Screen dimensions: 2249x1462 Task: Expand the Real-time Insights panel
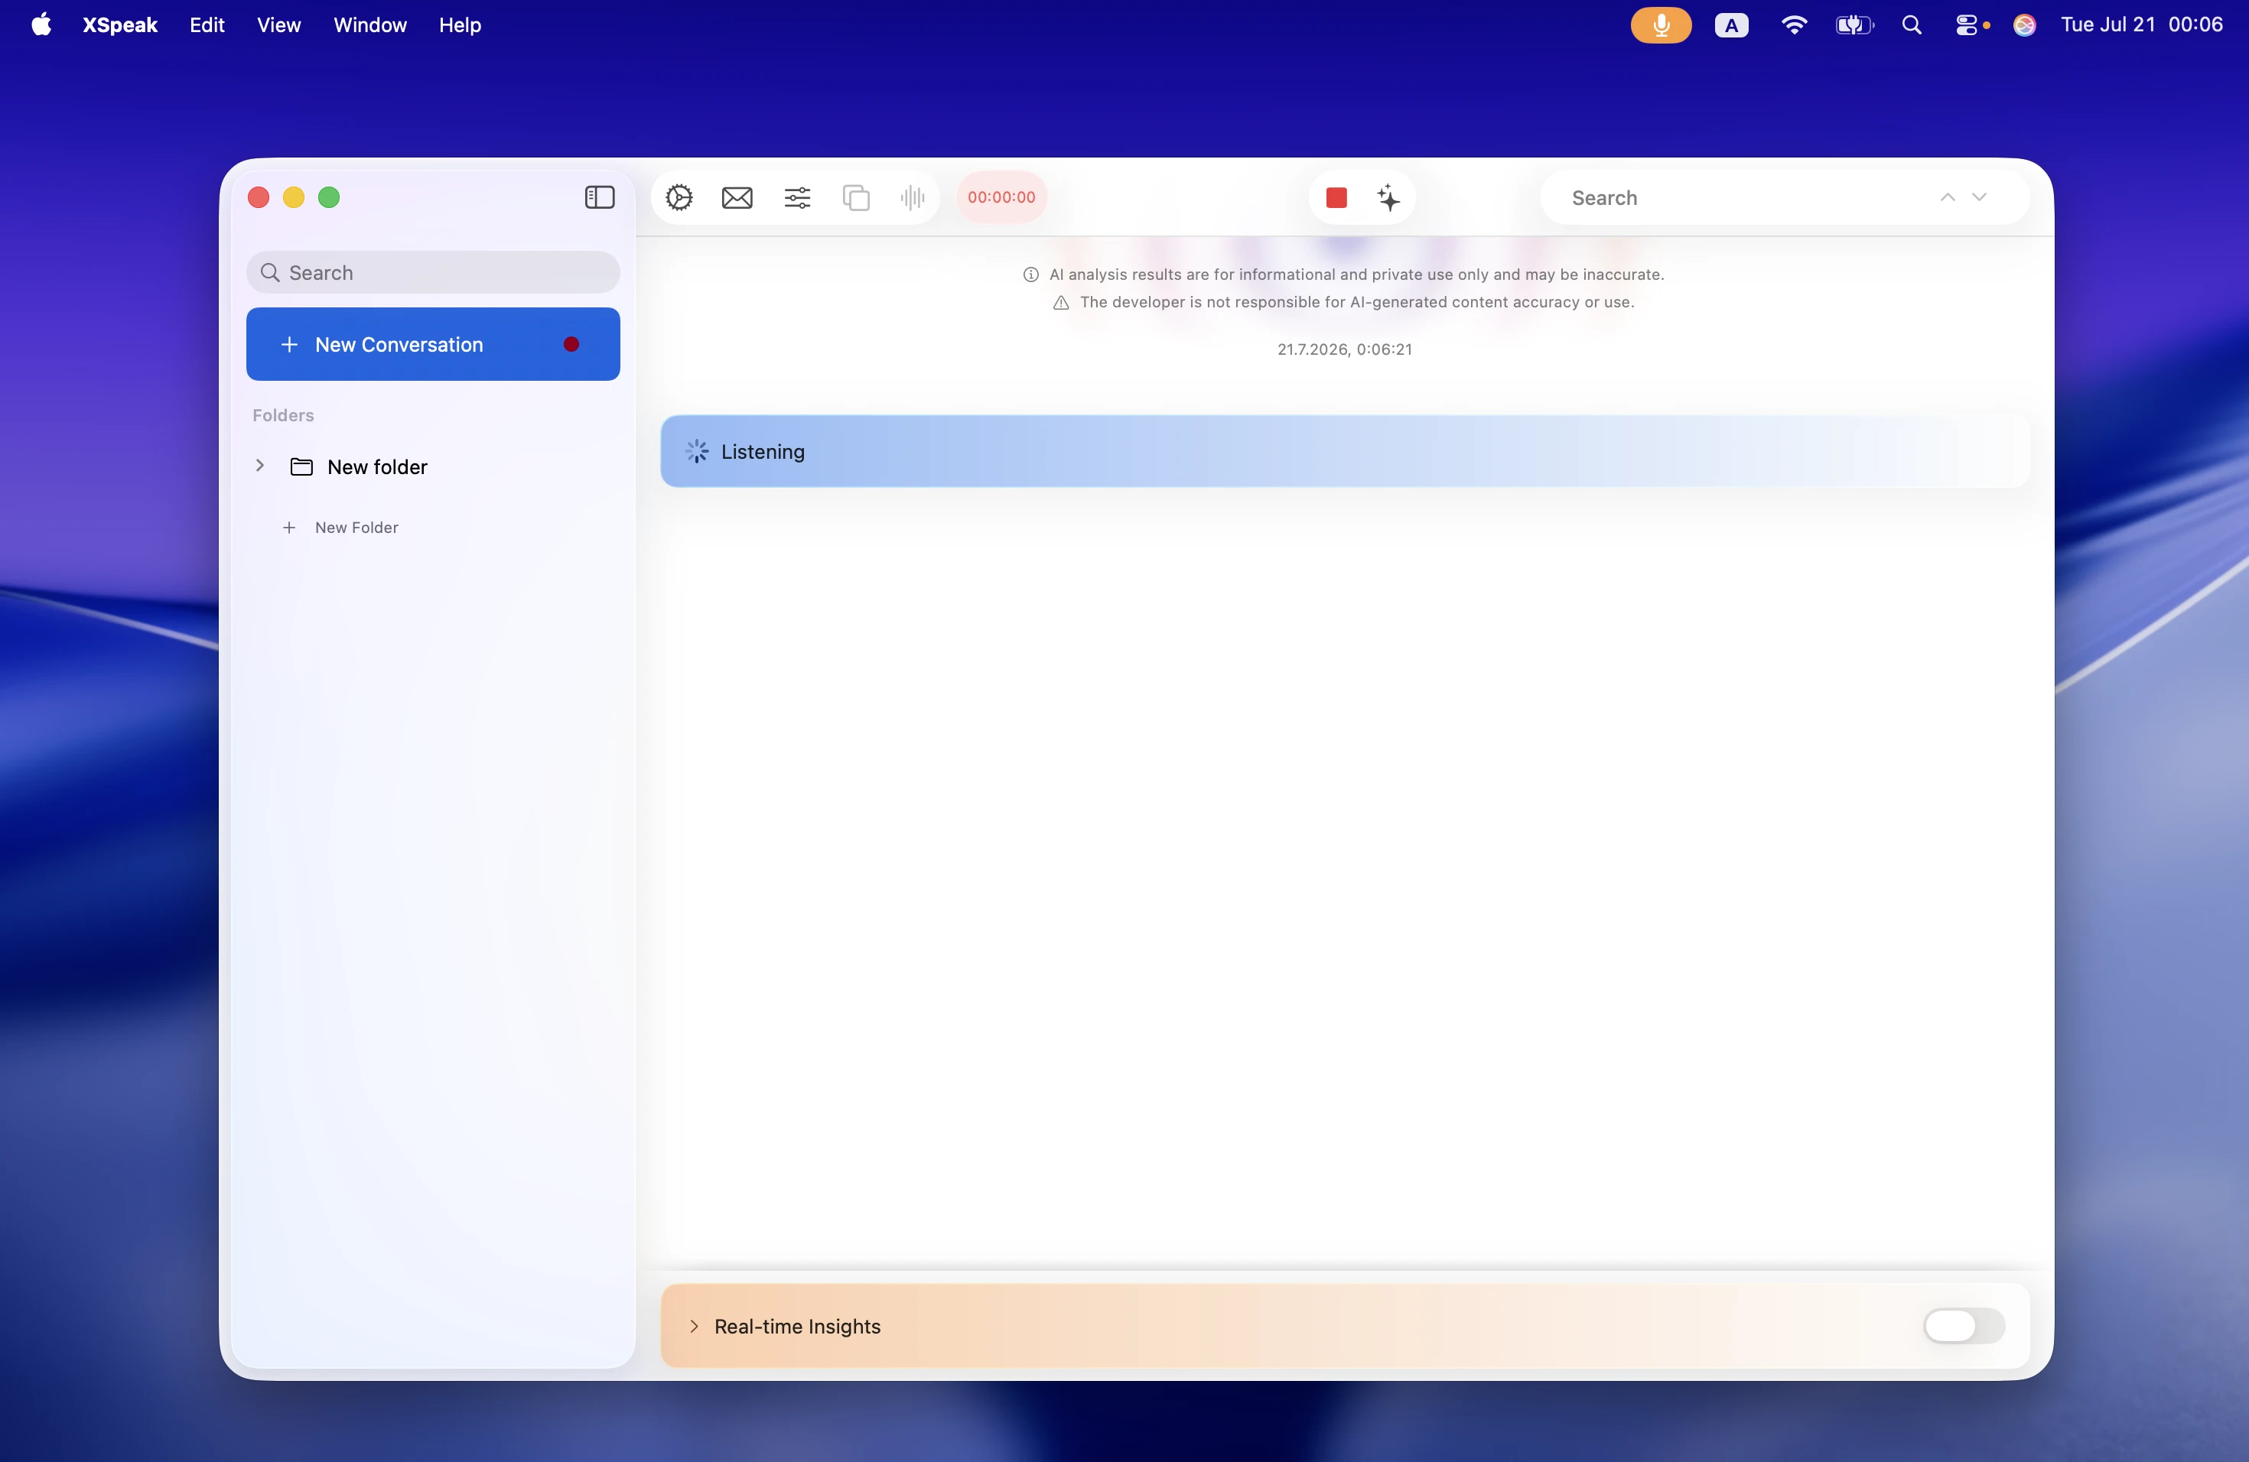[x=695, y=1326]
